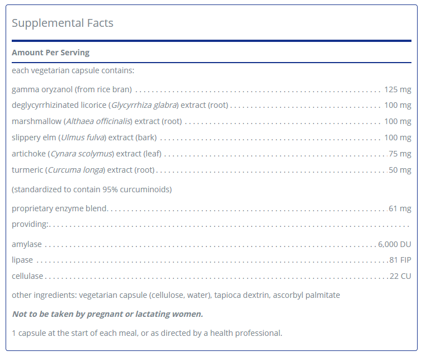The width and height of the screenshot is (426, 356).
Task: Click the italic Althaea officinalis name
Action: click(99, 121)
